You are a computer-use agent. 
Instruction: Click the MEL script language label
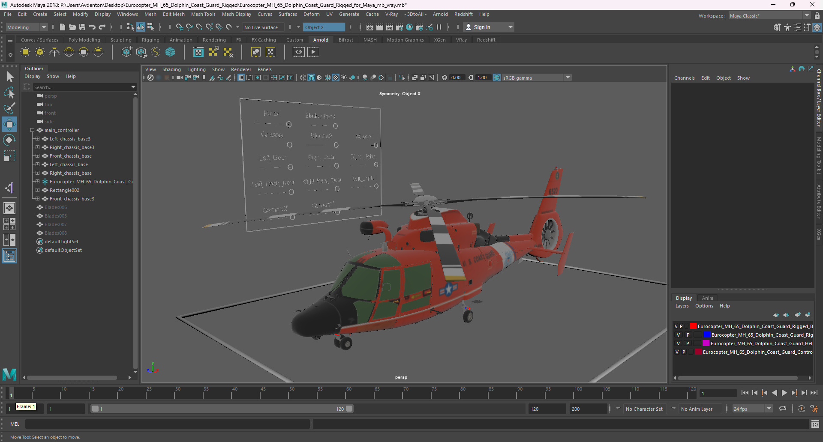pos(15,424)
